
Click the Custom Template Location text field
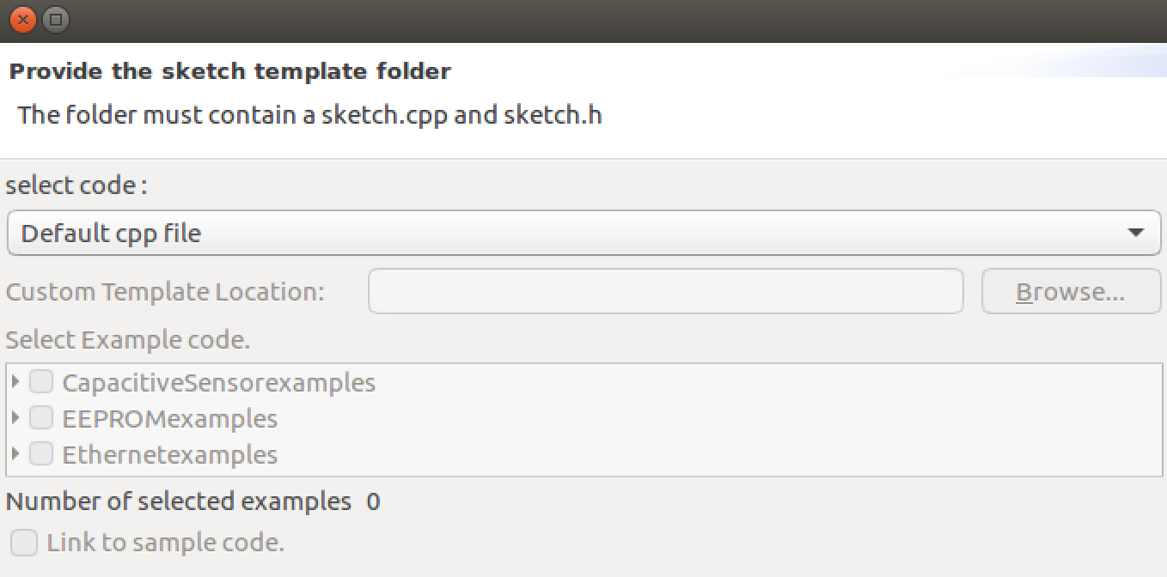[x=666, y=292]
